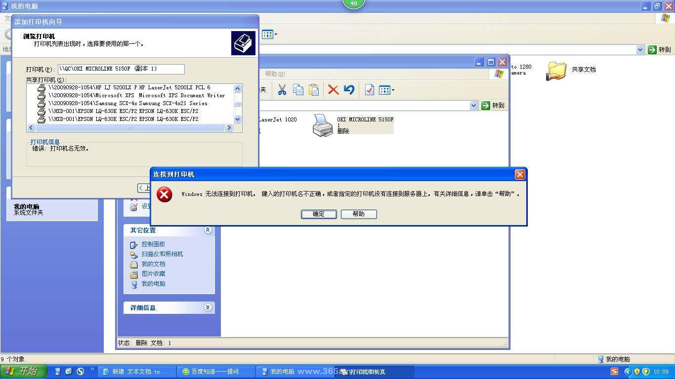Image resolution: width=675 pixels, height=379 pixels.
Task: Select Microsoft XPS Document Writer row icon
Action: pos(42,96)
